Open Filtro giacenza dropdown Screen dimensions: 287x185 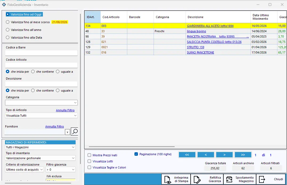point(61,170)
